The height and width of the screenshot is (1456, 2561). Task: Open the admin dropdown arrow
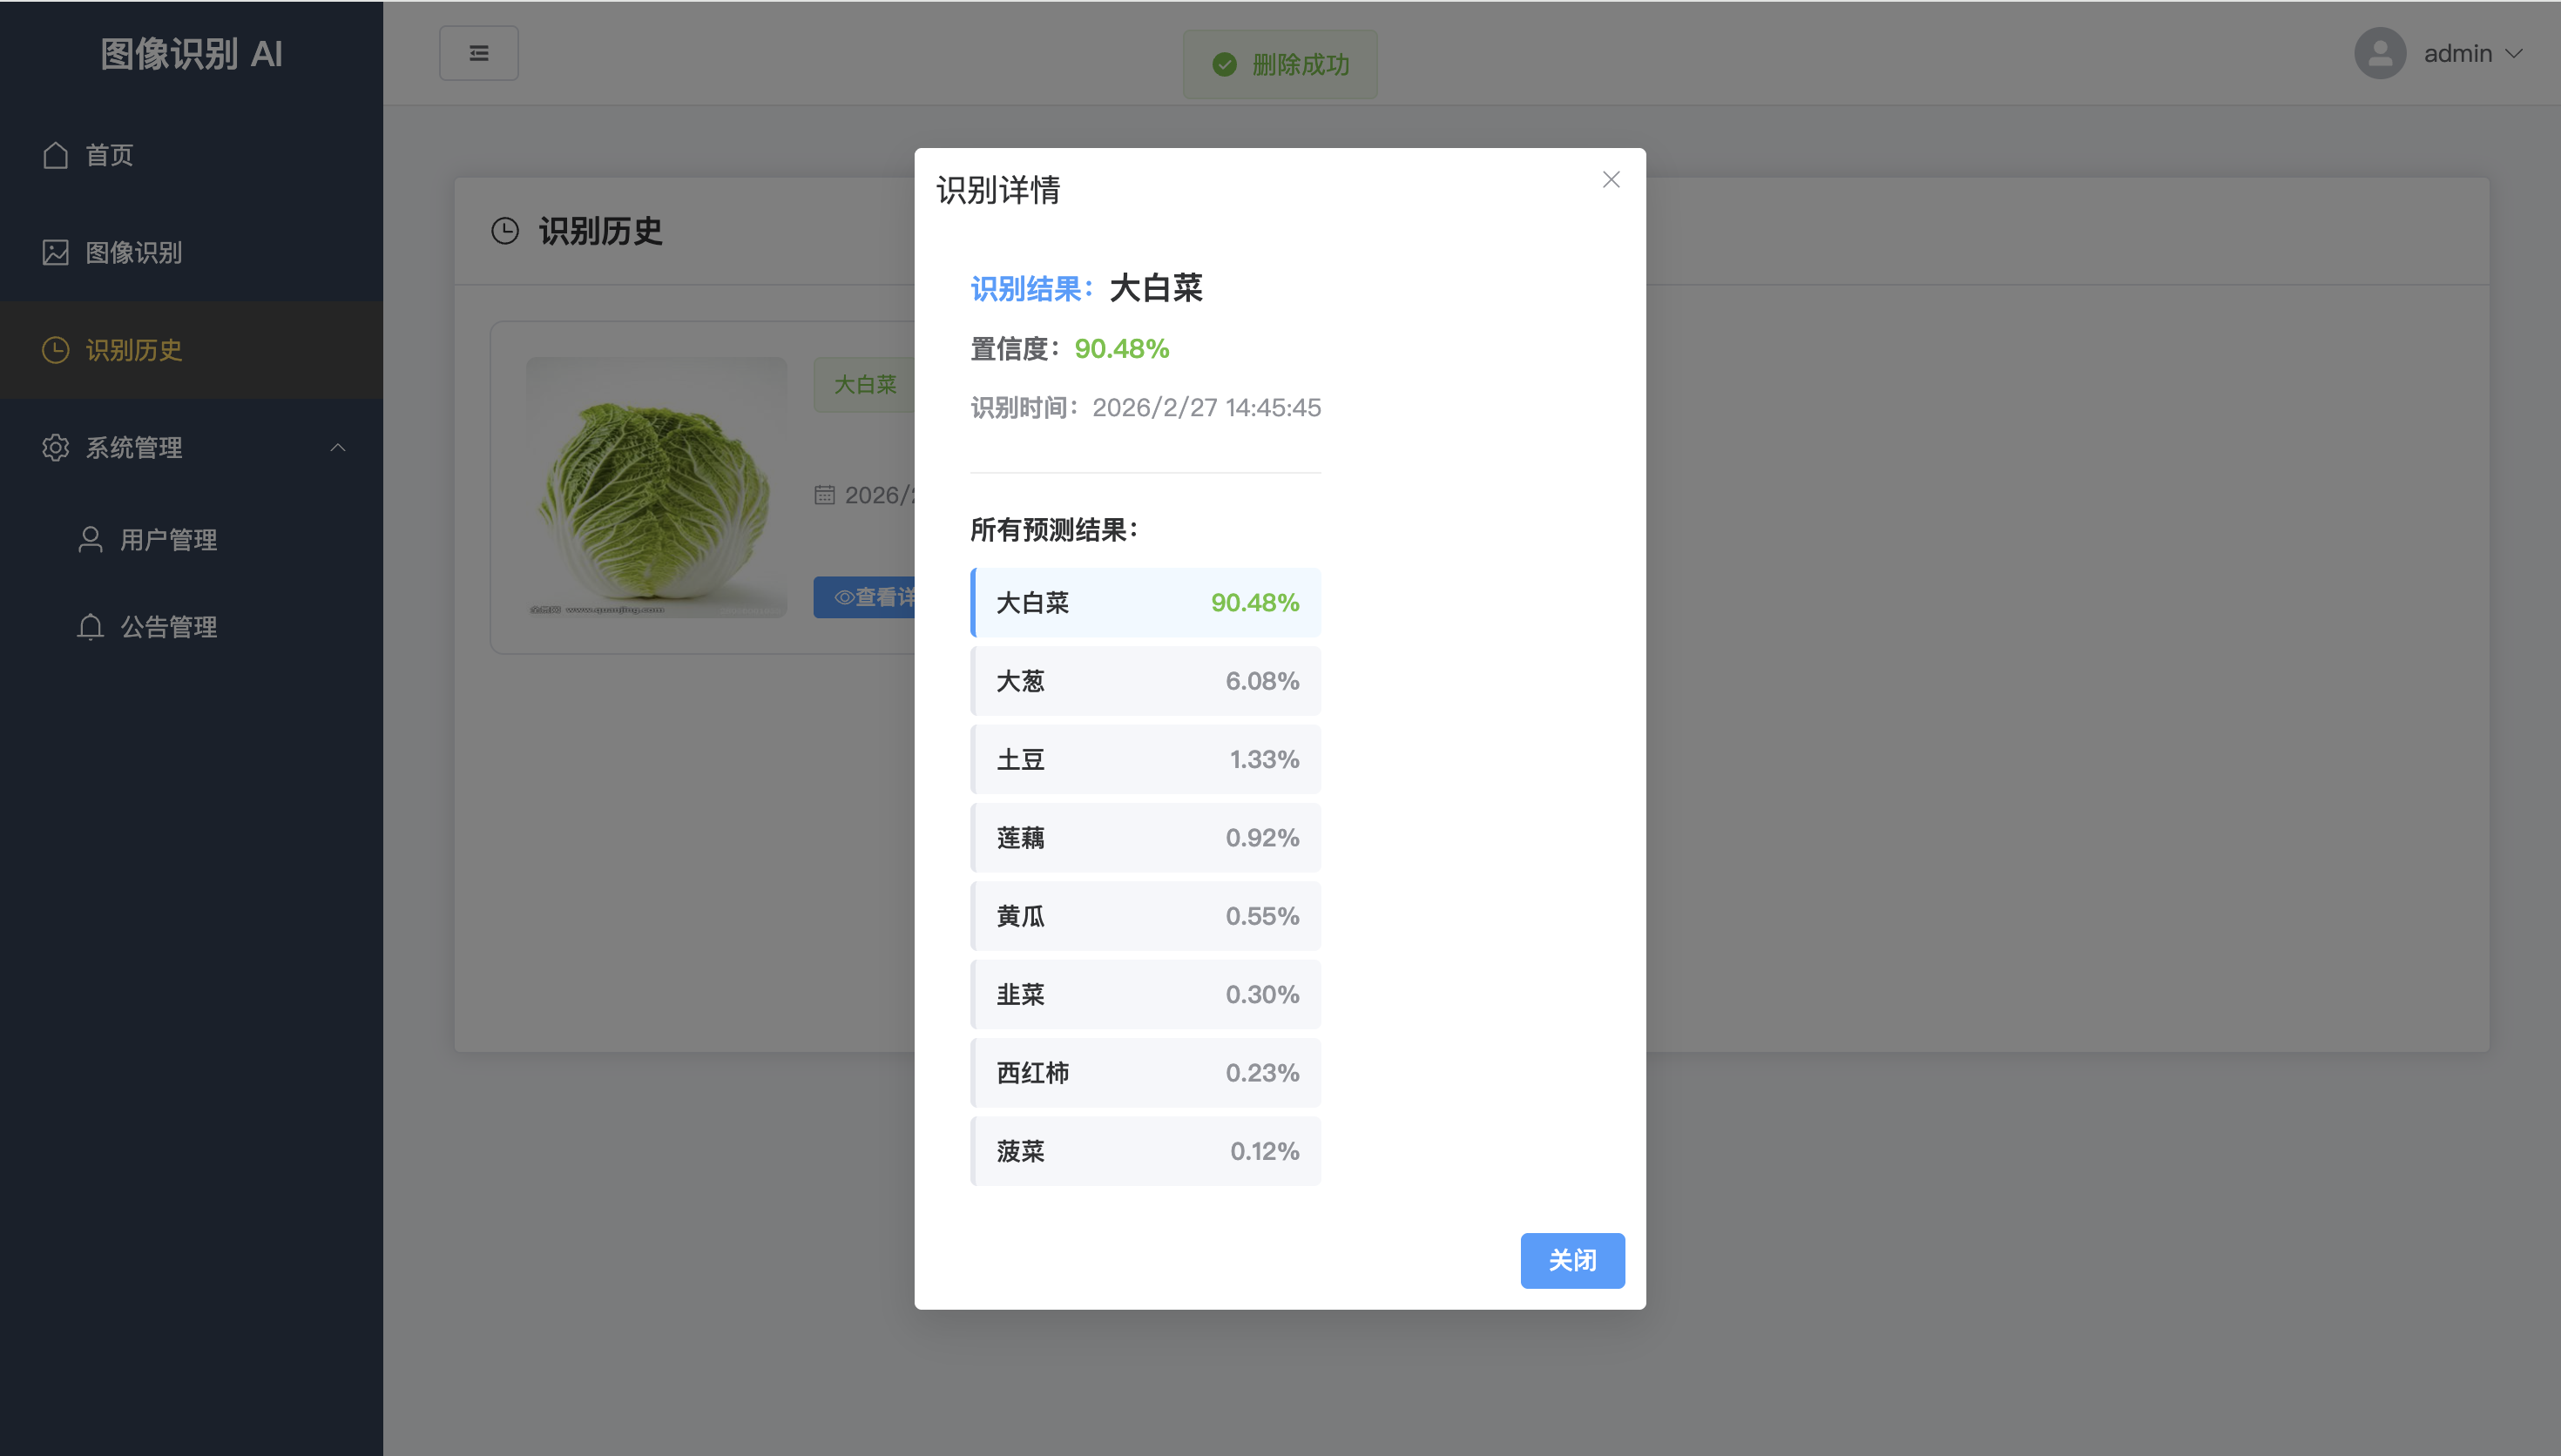(x=2515, y=53)
